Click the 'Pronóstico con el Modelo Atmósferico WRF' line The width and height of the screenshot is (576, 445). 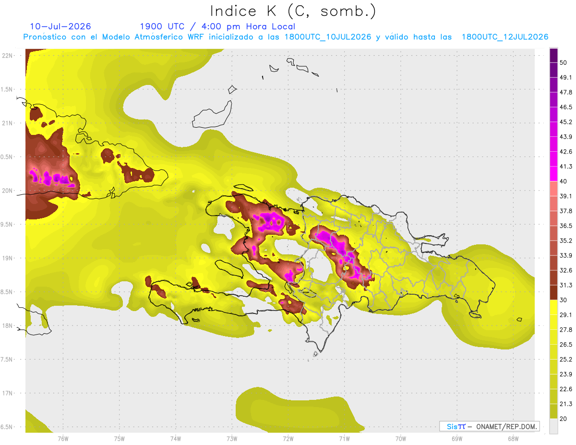(286, 37)
